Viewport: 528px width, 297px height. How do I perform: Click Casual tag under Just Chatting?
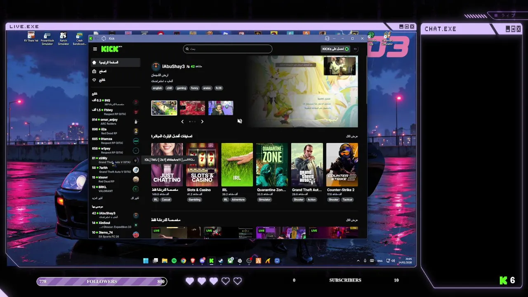pyautogui.click(x=166, y=200)
